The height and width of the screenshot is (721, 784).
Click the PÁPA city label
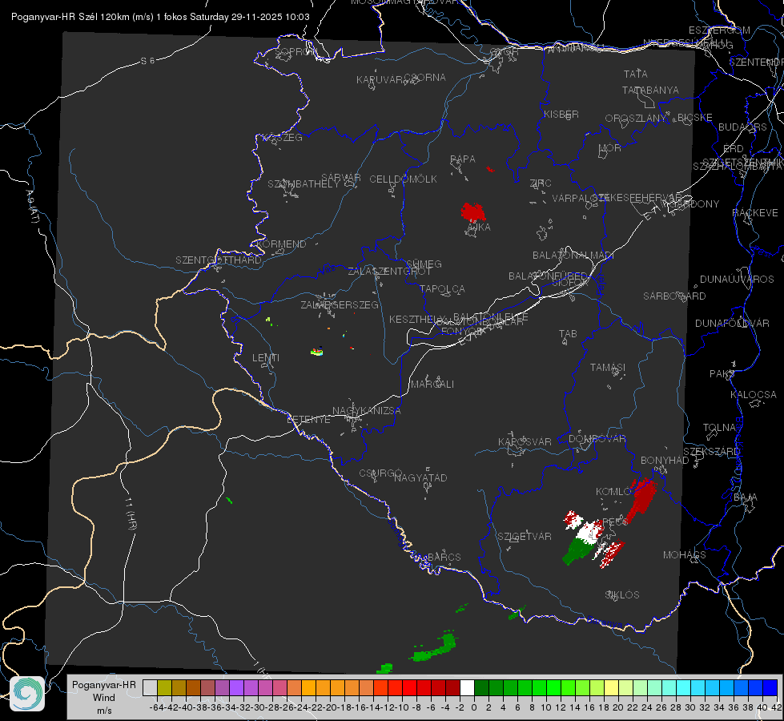pyautogui.click(x=463, y=159)
